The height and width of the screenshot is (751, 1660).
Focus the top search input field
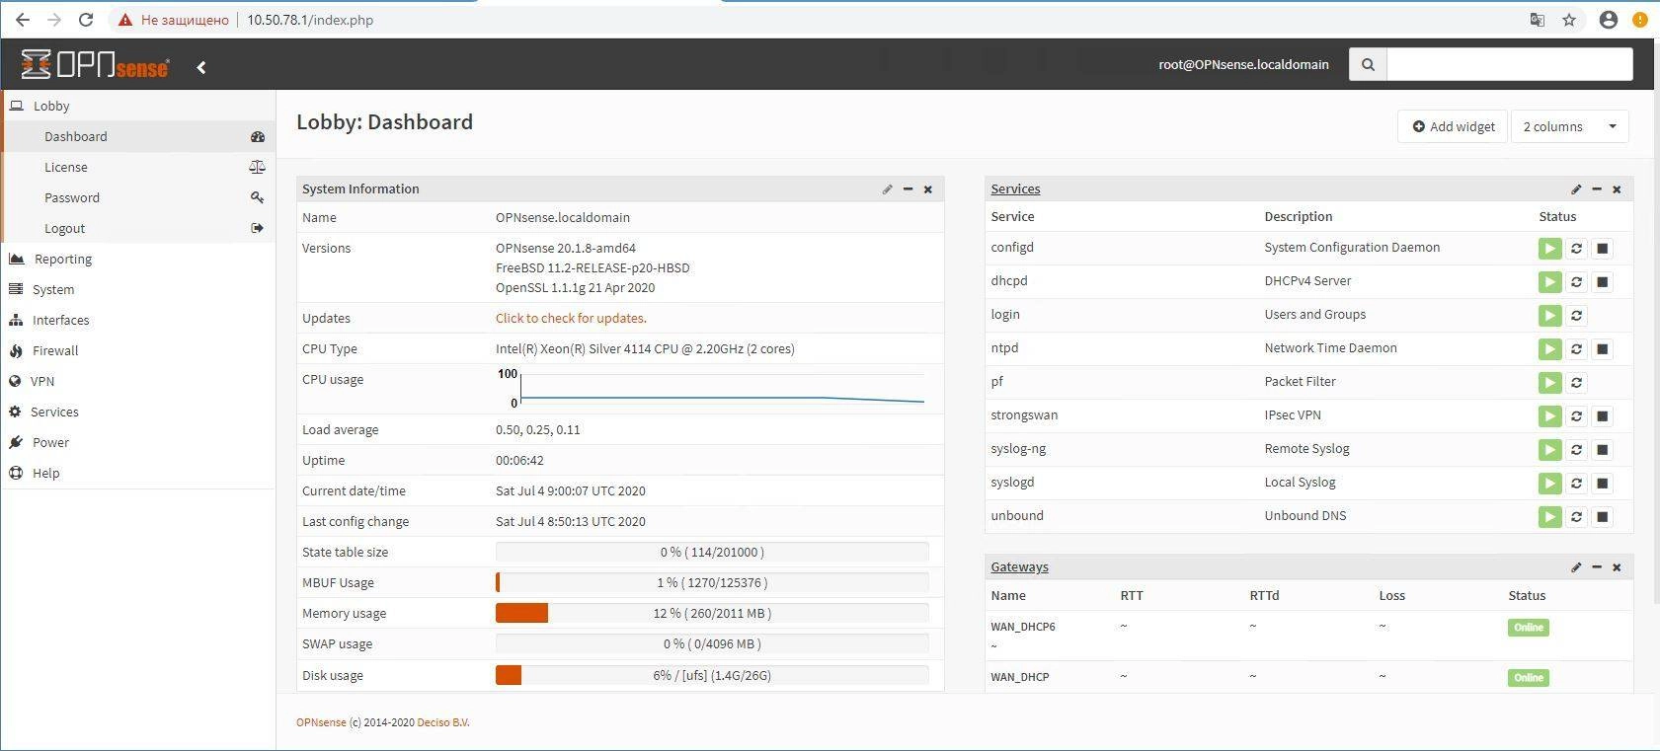pyautogui.click(x=1509, y=65)
